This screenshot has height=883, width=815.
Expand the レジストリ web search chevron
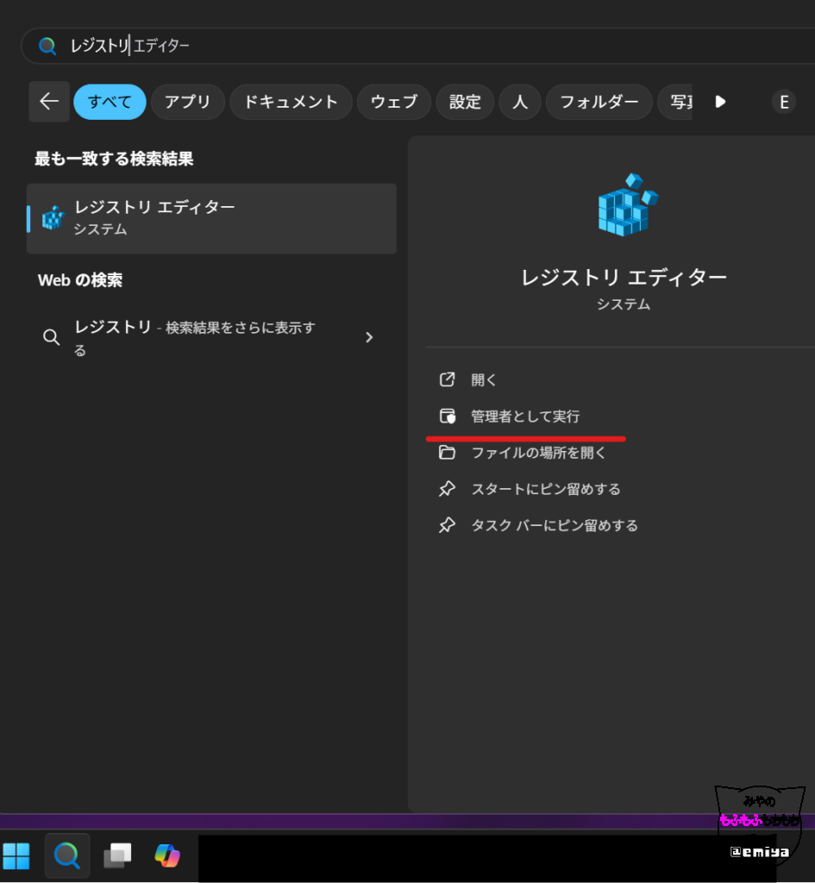(x=369, y=337)
